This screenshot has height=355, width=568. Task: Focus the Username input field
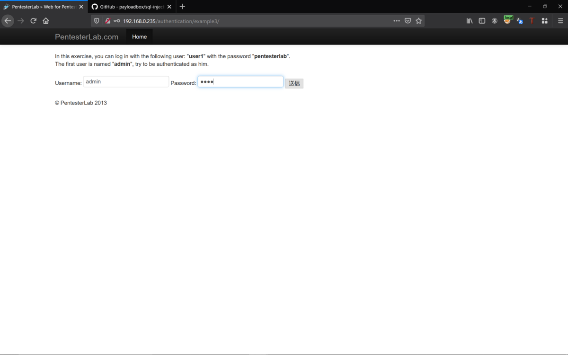(126, 81)
